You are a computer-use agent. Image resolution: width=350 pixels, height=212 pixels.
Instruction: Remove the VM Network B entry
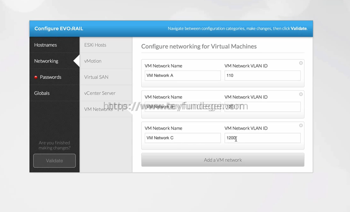[301, 94]
